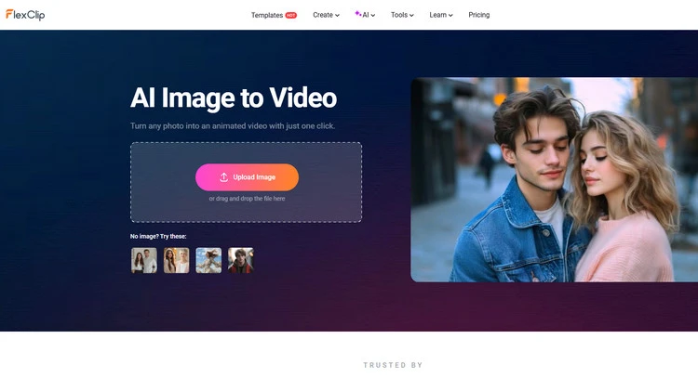
Task: Expand the Tools dropdown menu
Action: 402,15
